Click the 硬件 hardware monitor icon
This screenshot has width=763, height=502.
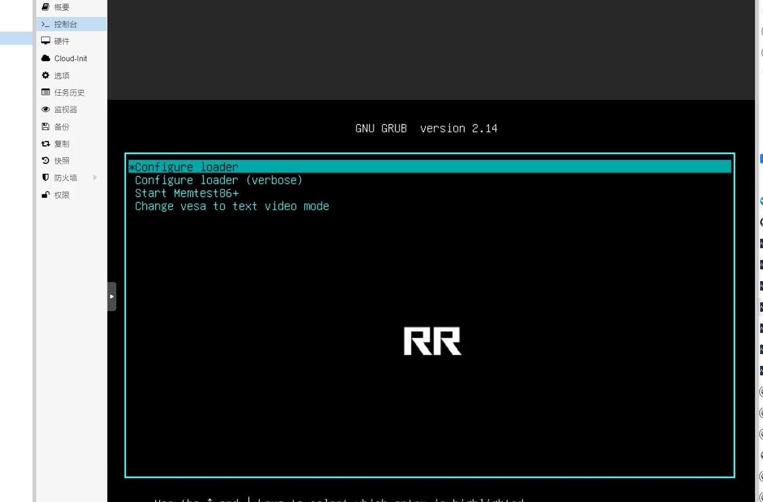(x=46, y=41)
